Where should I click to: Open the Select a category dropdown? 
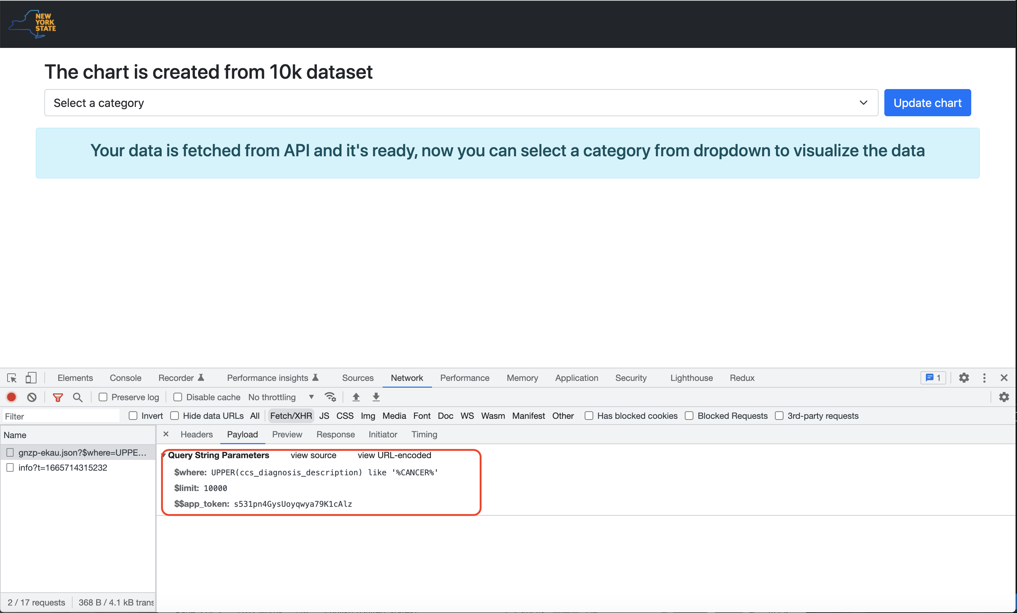pos(461,103)
